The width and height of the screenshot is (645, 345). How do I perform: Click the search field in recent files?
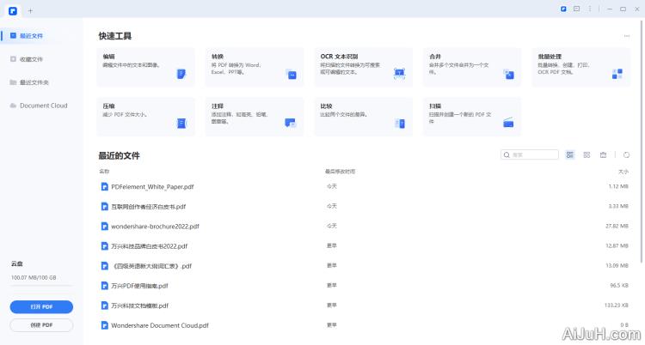pyautogui.click(x=530, y=154)
